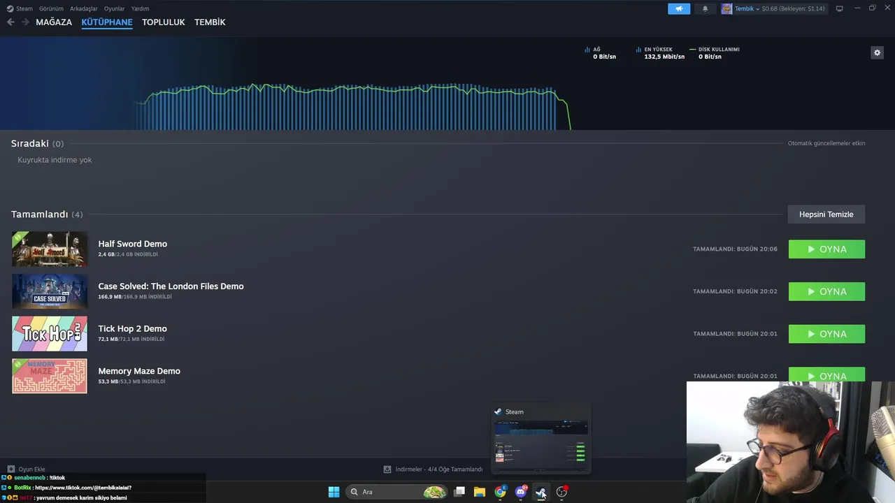Click the AĞ network legend icon

click(587, 50)
